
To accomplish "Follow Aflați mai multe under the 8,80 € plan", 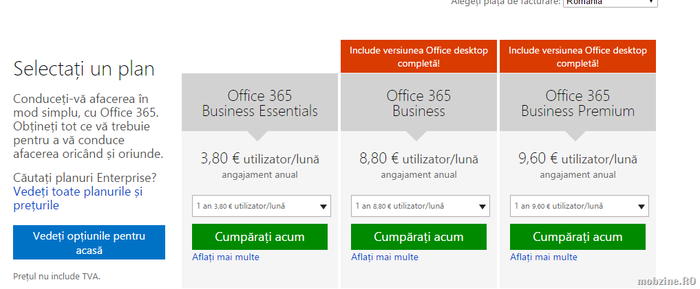I will pyautogui.click(x=384, y=257).
